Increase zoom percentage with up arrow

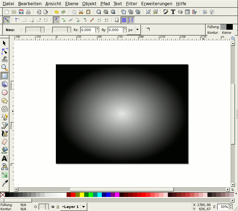(231, 205)
